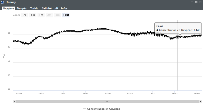Viewport: 203px width, 112px height.
Task: Click the greyed-out 3m zoom button
Action: 57,15
